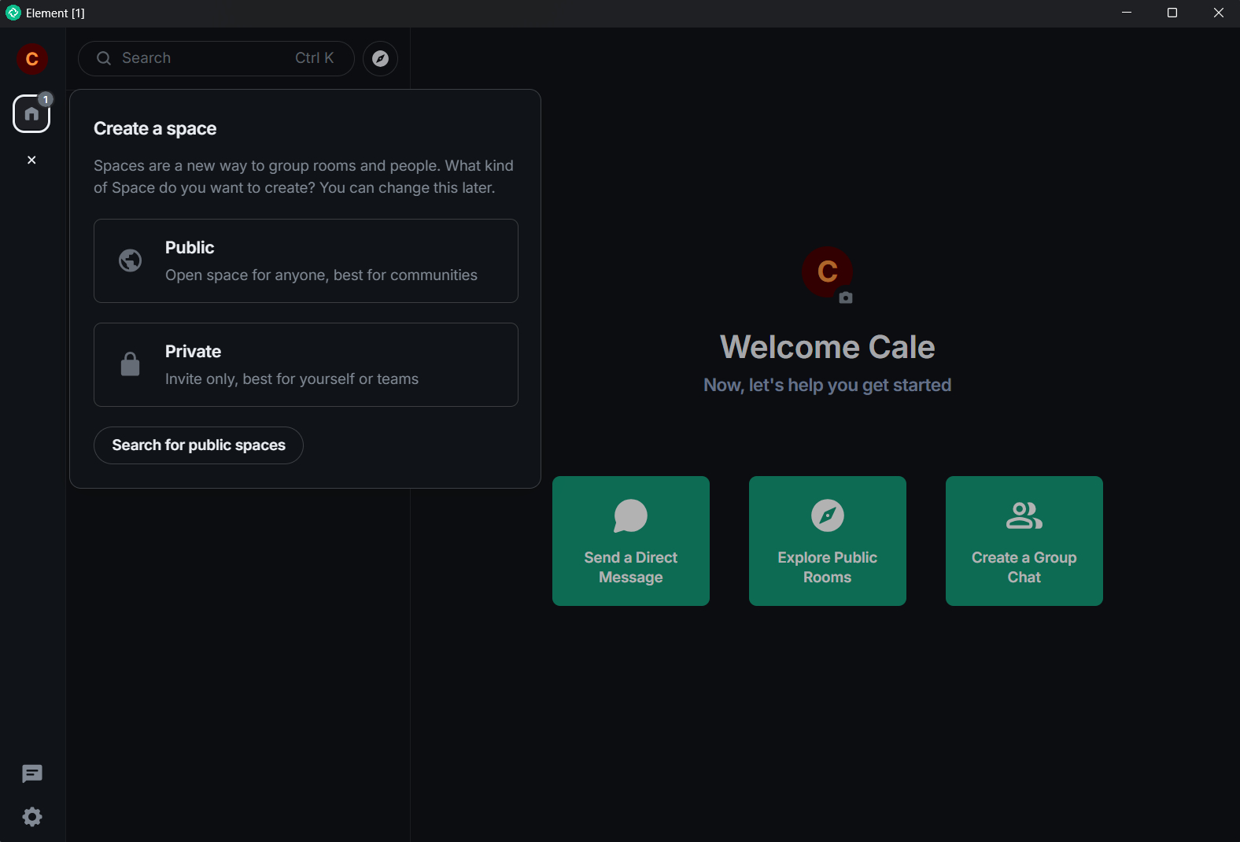Screen dimensions: 1240x842
Task: Minimize the Element window
Action: click(1127, 13)
